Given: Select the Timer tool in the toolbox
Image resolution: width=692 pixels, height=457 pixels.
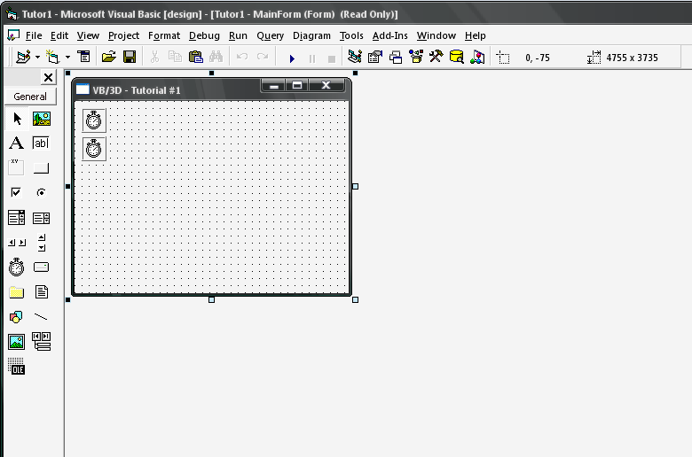Looking at the screenshot, I should point(17,267).
